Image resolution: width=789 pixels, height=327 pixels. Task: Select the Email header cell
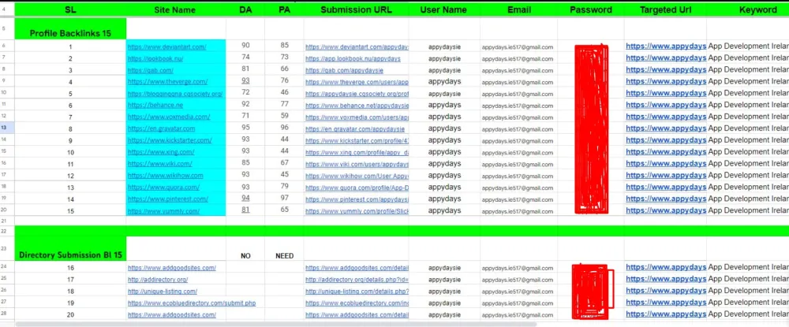click(519, 9)
